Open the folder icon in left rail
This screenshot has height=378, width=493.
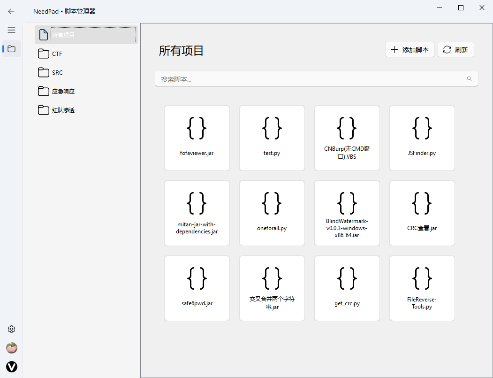12,49
